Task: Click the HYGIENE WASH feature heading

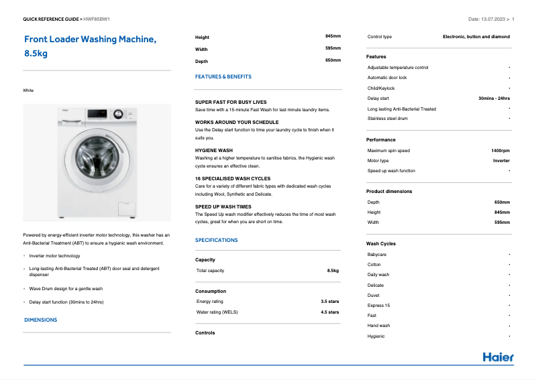Action: (x=214, y=151)
